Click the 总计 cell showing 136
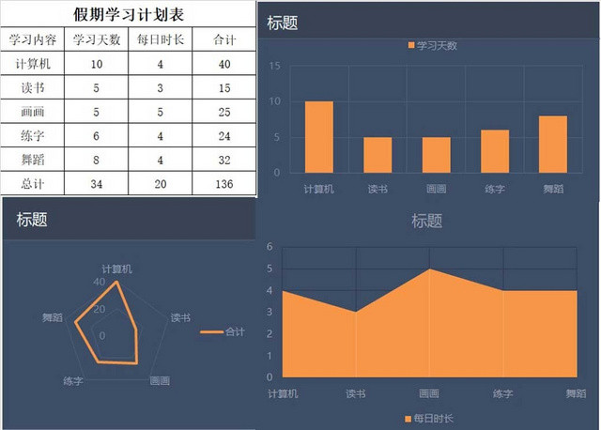 pyautogui.click(x=224, y=183)
